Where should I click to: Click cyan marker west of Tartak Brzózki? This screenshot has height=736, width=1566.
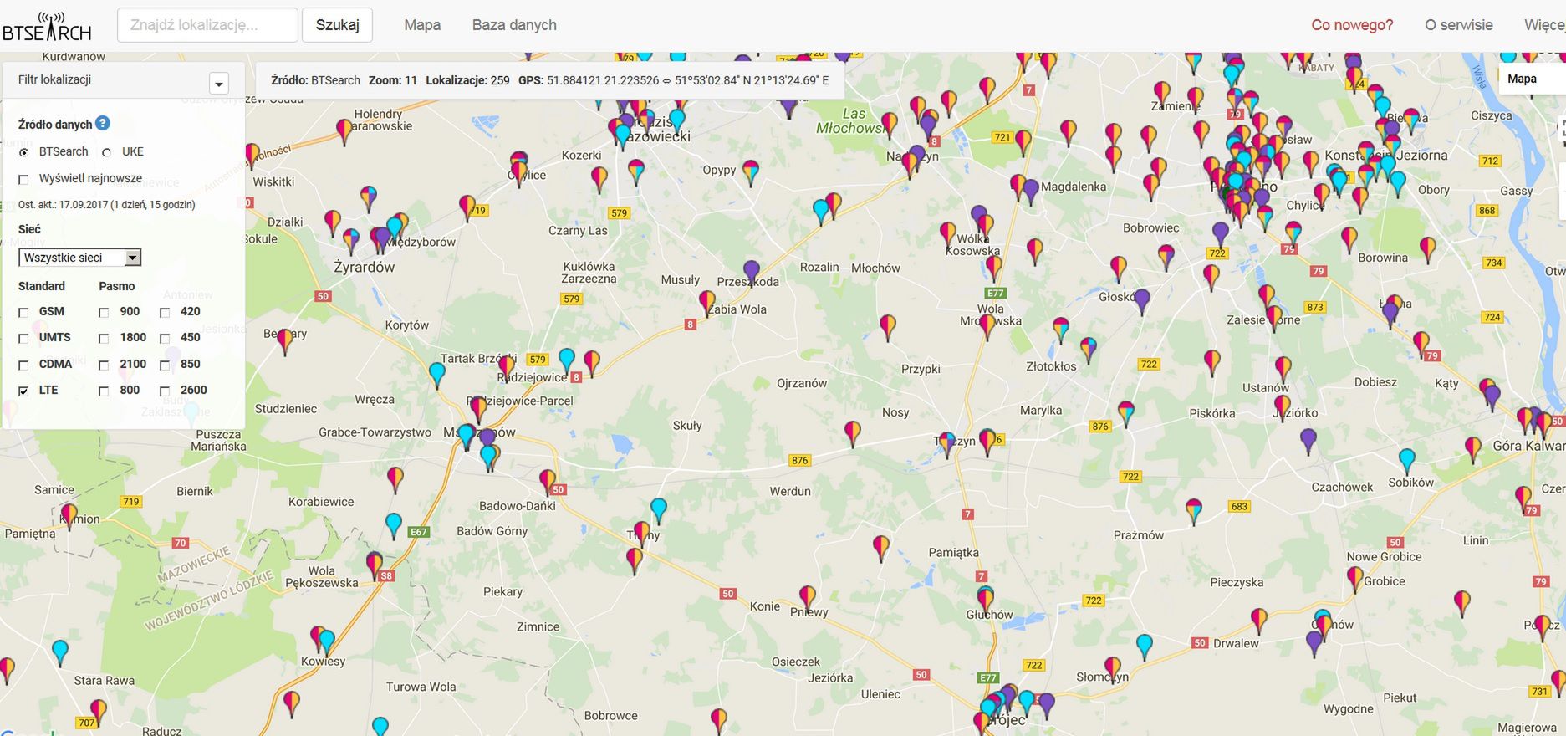point(436,375)
